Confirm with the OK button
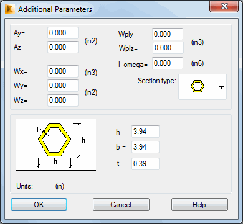 (39, 205)
